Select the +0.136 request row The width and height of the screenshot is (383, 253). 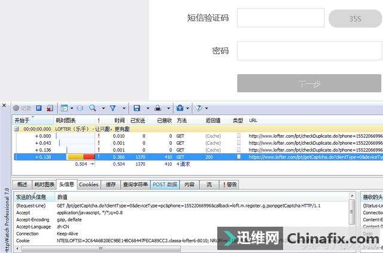click(x=198, y=150)
